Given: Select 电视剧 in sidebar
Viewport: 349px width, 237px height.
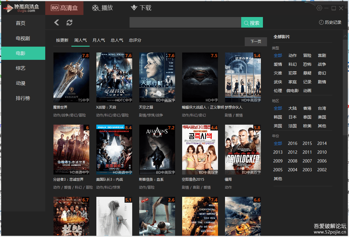Looking at the screenshot, I should click(x=23, y=38).
